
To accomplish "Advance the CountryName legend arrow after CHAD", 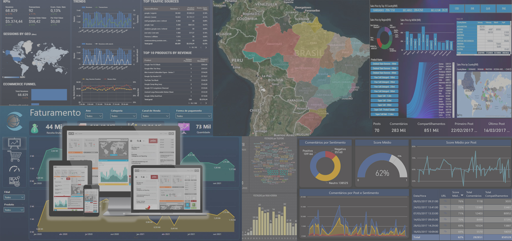I will click(x=511, y=69).
